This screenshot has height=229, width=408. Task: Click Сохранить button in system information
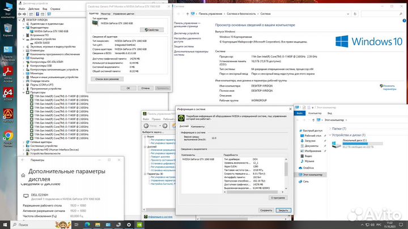[266, 210]
